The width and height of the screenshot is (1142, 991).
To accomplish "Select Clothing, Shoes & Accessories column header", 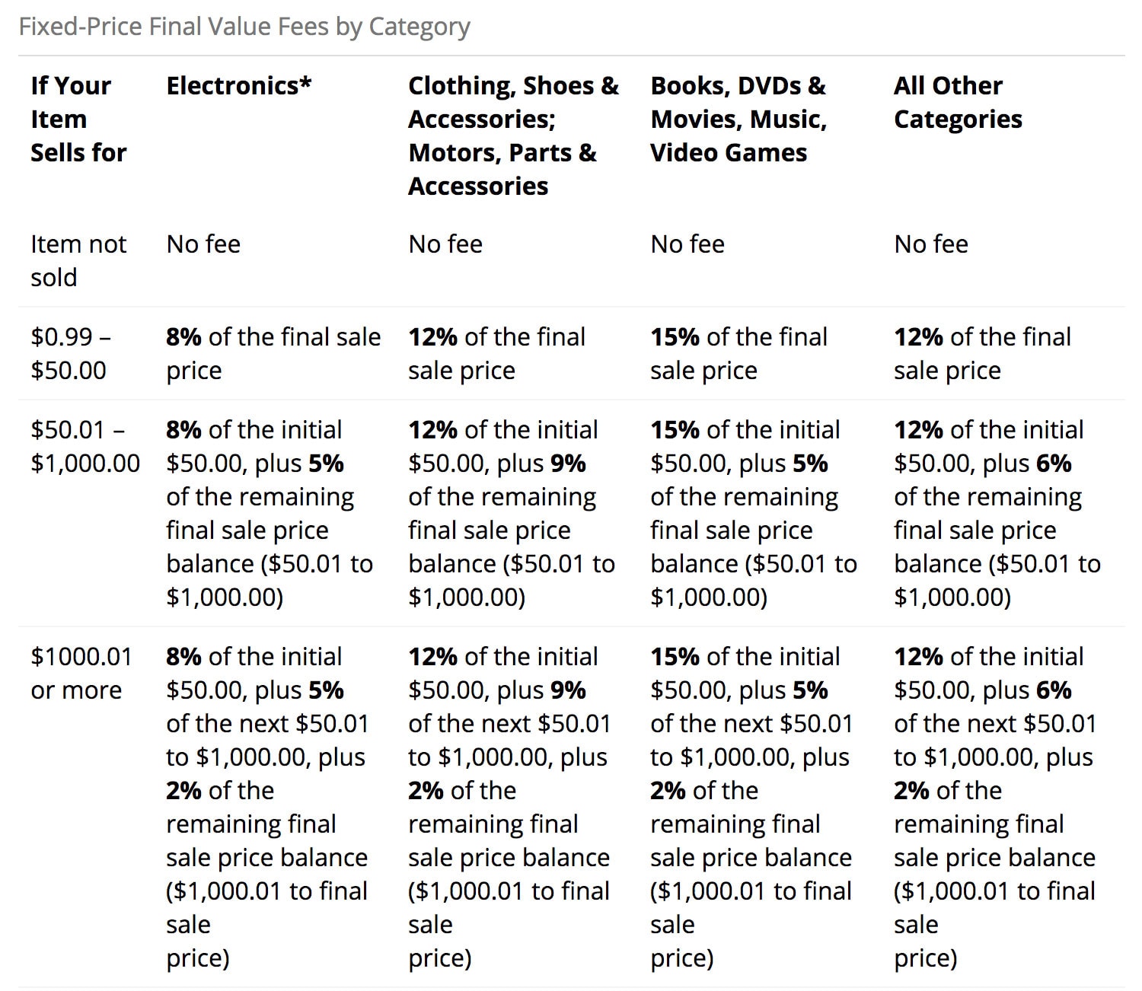I will (514, 135).
